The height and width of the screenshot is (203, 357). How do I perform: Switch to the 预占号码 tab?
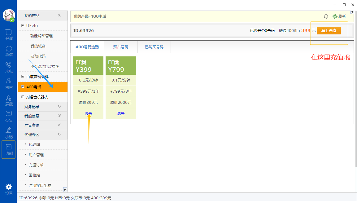pyautogui.click(x=120, y=47)
